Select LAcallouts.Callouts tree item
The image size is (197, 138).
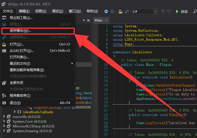[x=38, y=112]
